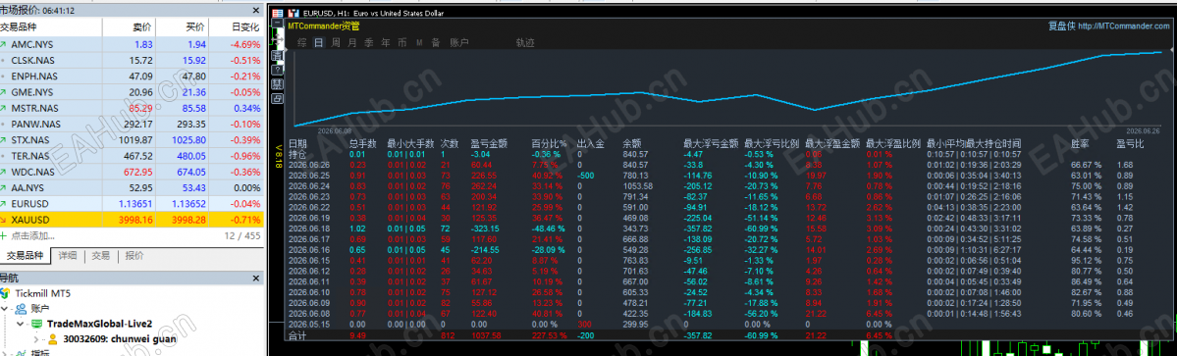Switch to 详细 tab in Market Watch
Screen dimensions: 1177x356
68,256
